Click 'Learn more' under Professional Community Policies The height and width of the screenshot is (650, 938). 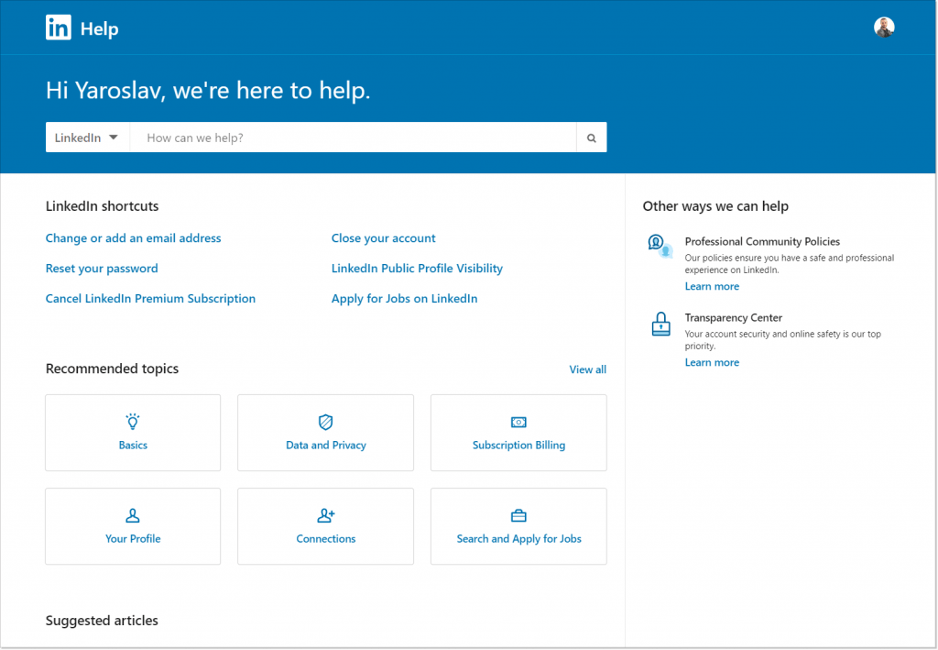[712, 286]
